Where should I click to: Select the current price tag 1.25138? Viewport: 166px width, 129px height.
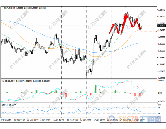pos(161,26)
